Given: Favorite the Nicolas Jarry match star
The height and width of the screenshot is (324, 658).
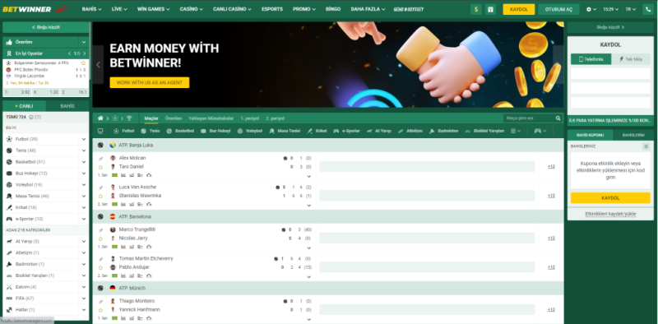Looking at the screenshot, I should coord(100,238).
